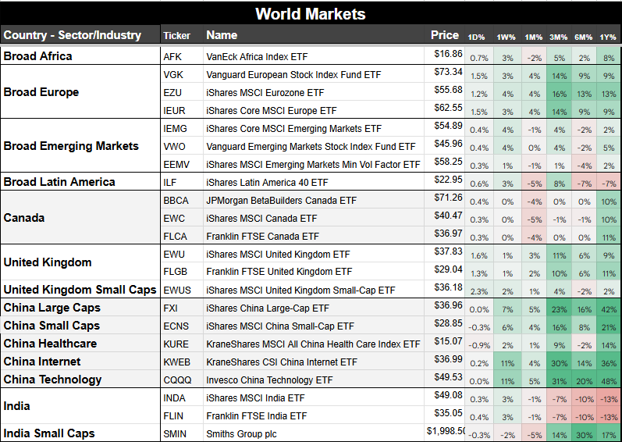Select the FLCA ticker cell

coord(182,236)
